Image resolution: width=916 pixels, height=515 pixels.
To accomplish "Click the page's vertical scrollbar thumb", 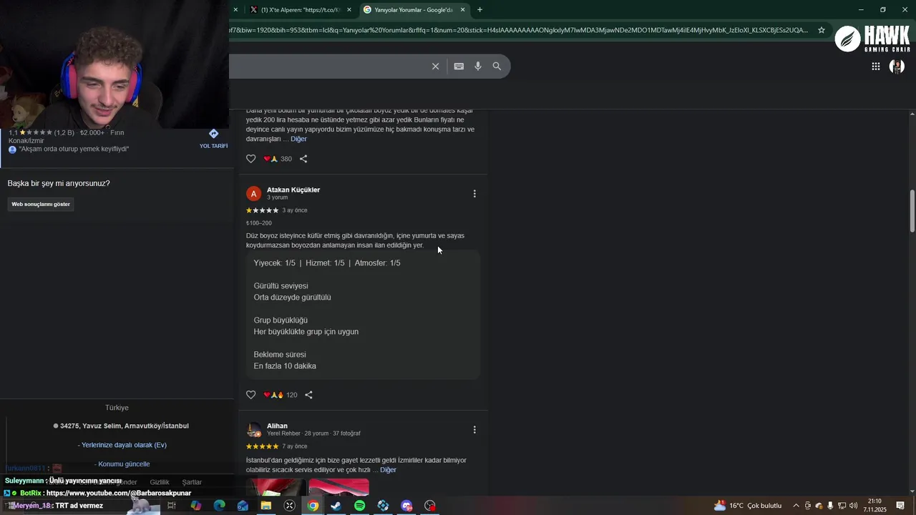I will click(912, 211).
